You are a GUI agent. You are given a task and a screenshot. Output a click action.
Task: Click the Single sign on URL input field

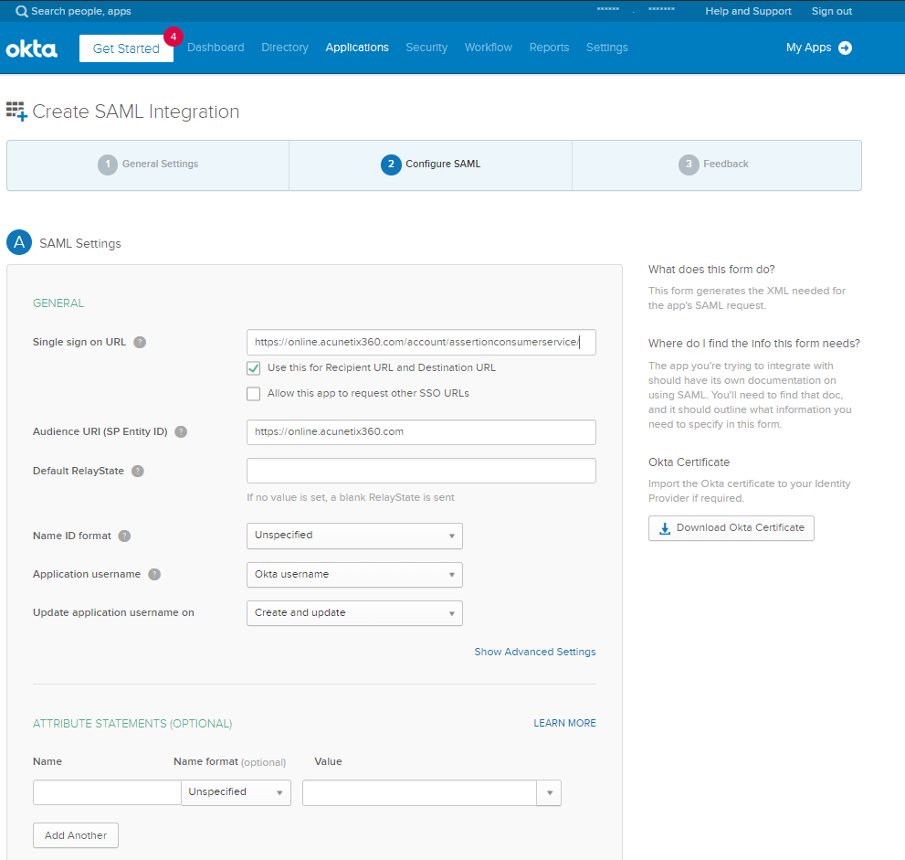[x=421, y=343]
